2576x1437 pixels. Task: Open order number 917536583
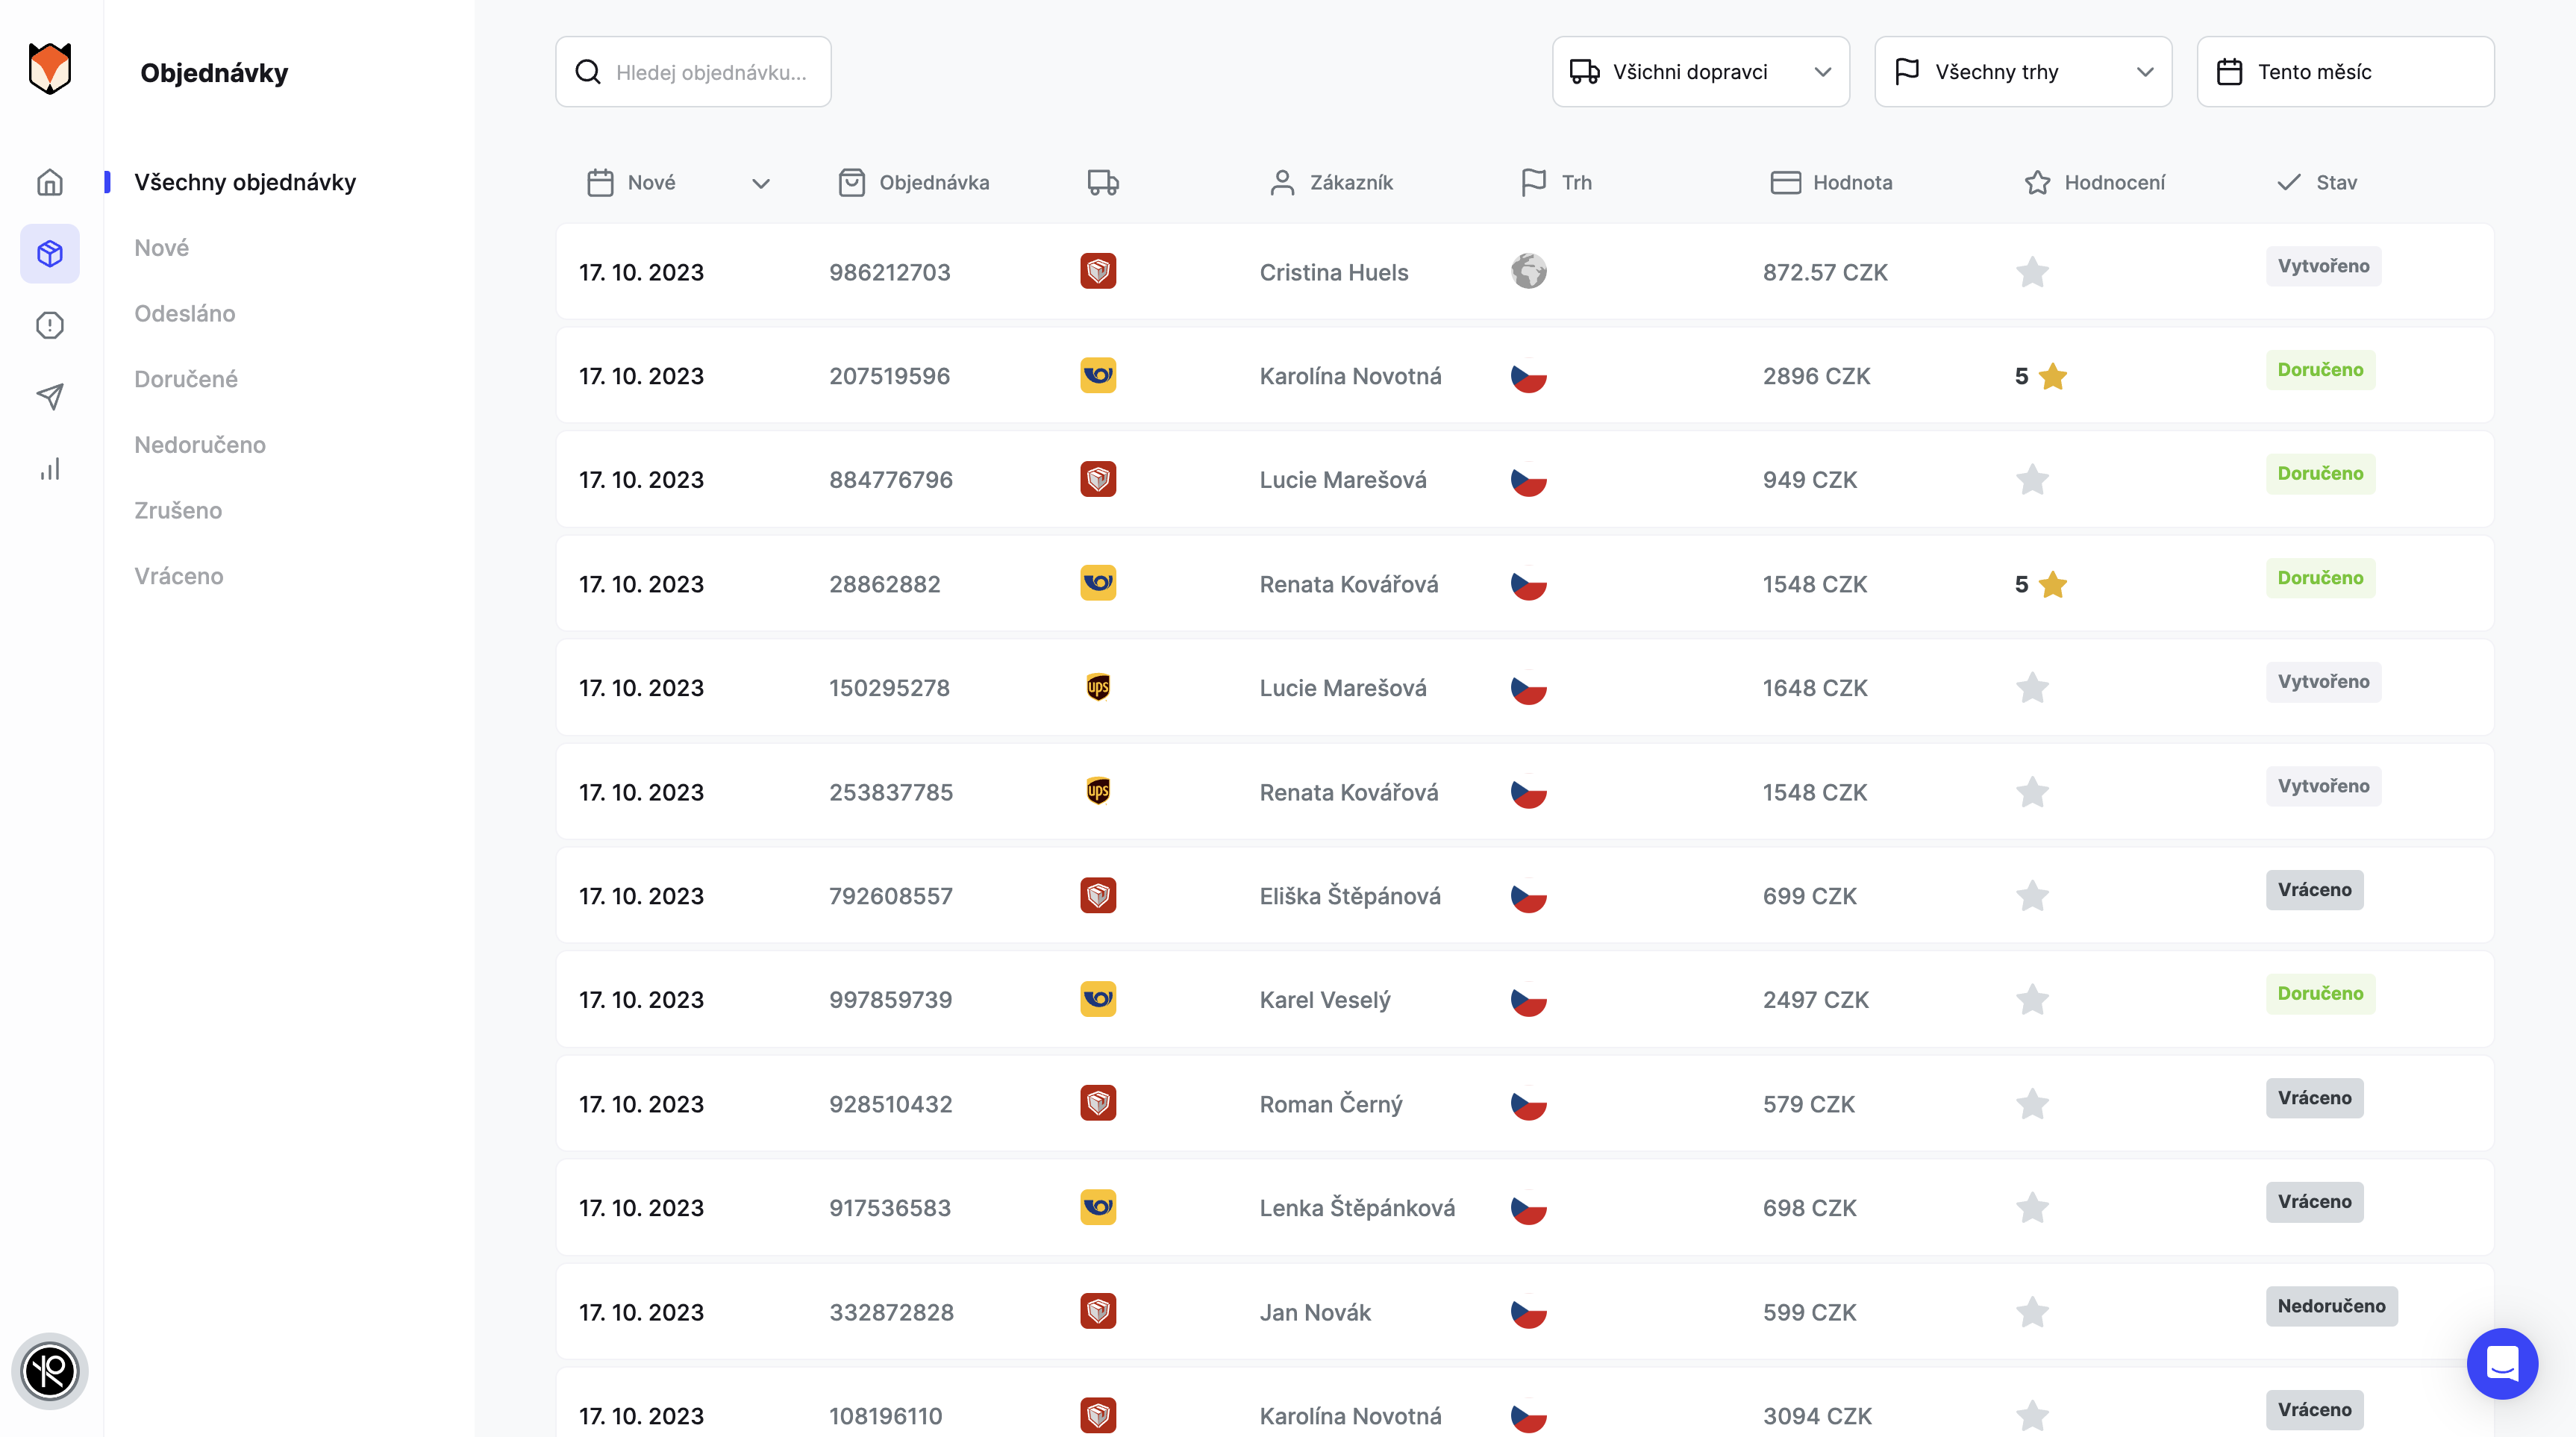click(x=889, y=1208)
